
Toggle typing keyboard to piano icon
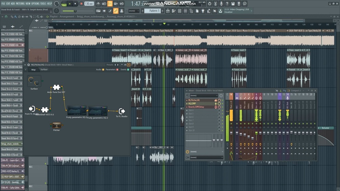click(98, 11)
